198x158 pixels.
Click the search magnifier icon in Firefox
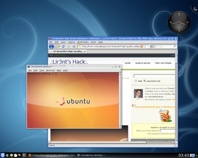pos(175,47)
